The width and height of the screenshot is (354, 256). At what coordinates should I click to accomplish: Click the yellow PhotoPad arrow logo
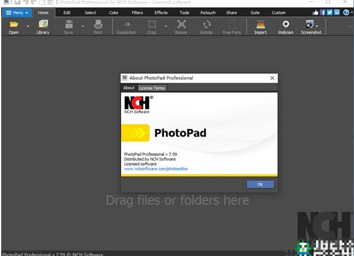pyautogui.click(x=135, y=133)
